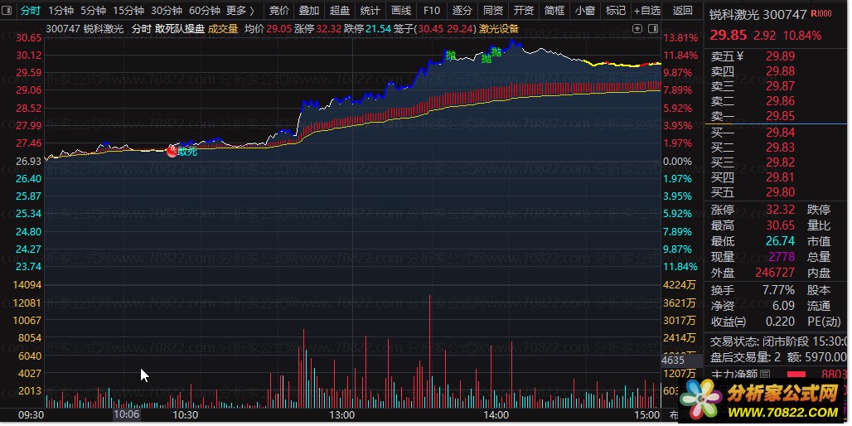
Task: Click the 卖一 price 29.85
Action: point(780,116)
